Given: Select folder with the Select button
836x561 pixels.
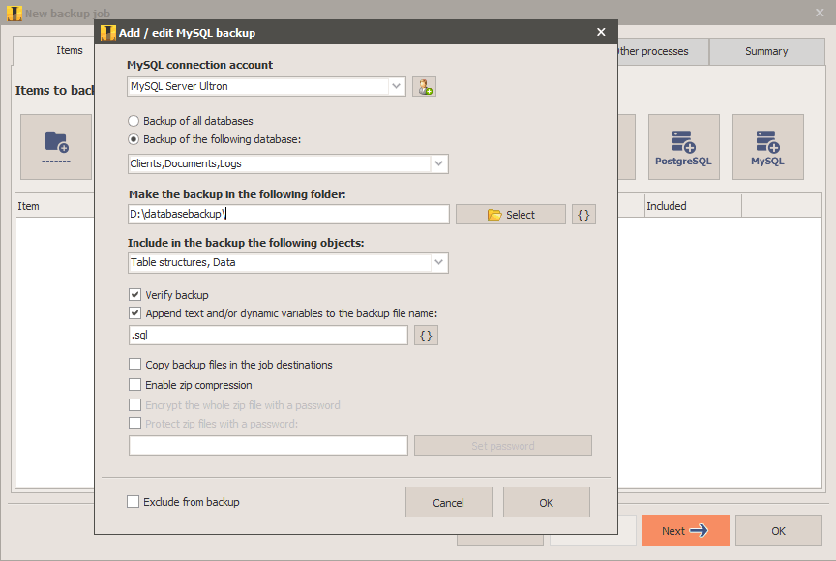Looking at the screenshot, I should click(x=510, y=215).
